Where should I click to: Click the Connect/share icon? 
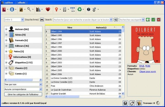[72, 9]
